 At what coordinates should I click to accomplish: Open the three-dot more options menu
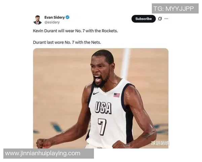[166, 19]
